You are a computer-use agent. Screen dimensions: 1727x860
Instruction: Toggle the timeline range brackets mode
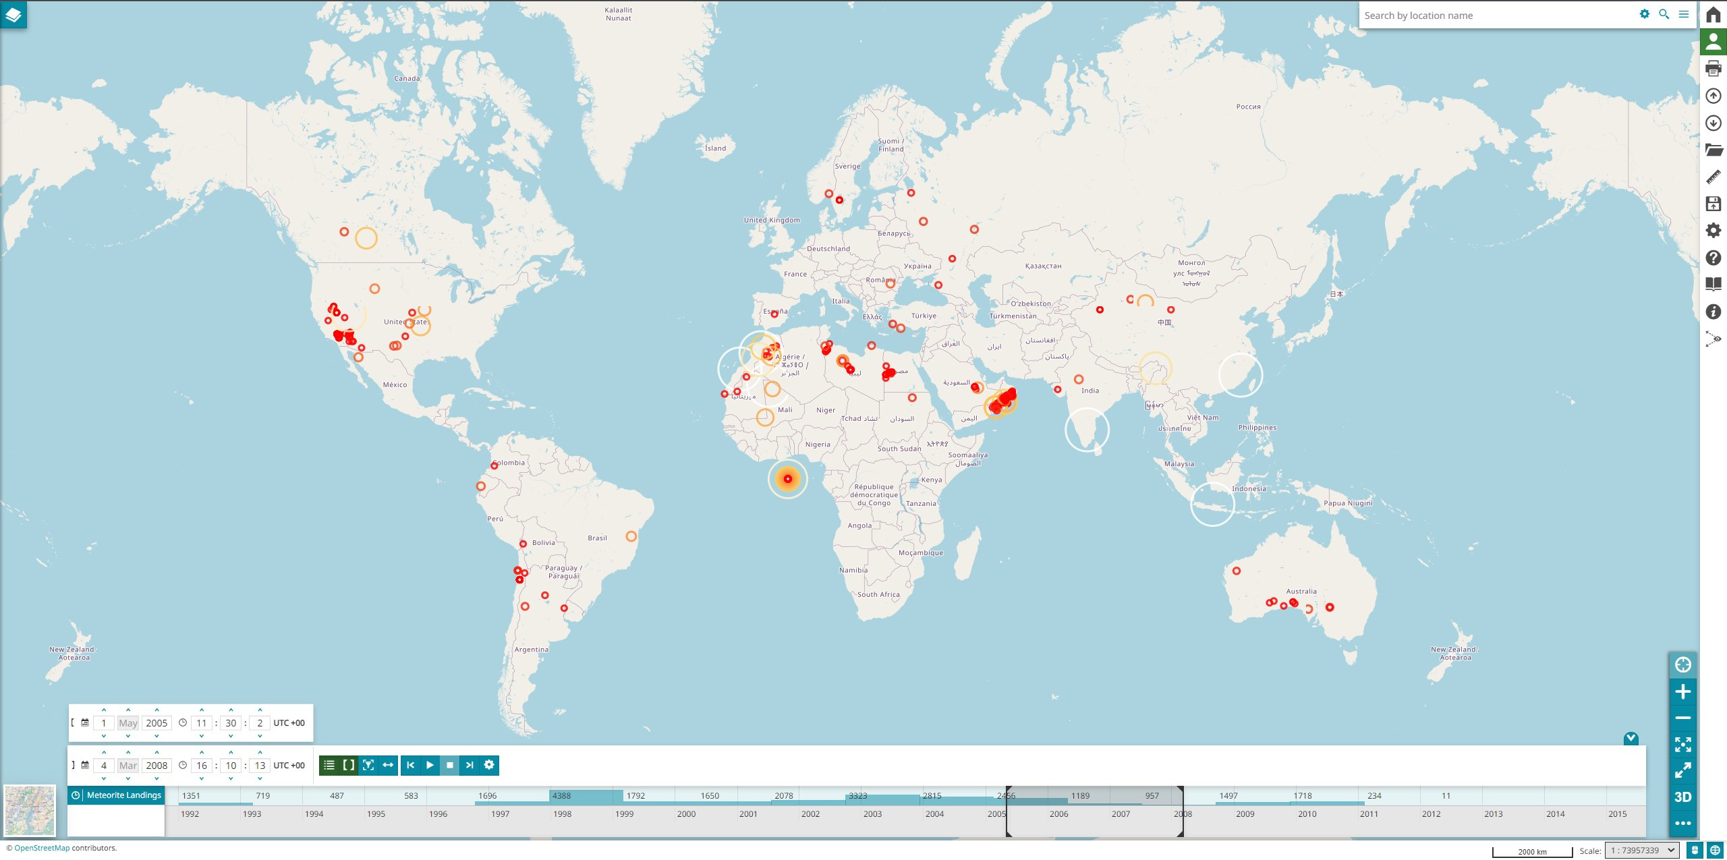coord(348,765)
